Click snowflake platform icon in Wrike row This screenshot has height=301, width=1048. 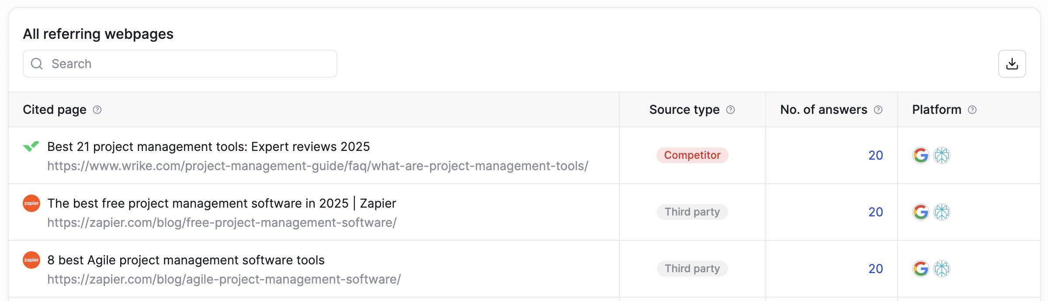point(942,155)
